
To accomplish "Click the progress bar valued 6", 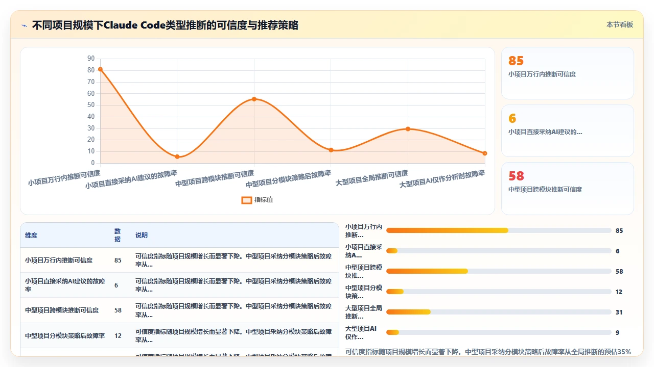I will [x=499, y=251].
